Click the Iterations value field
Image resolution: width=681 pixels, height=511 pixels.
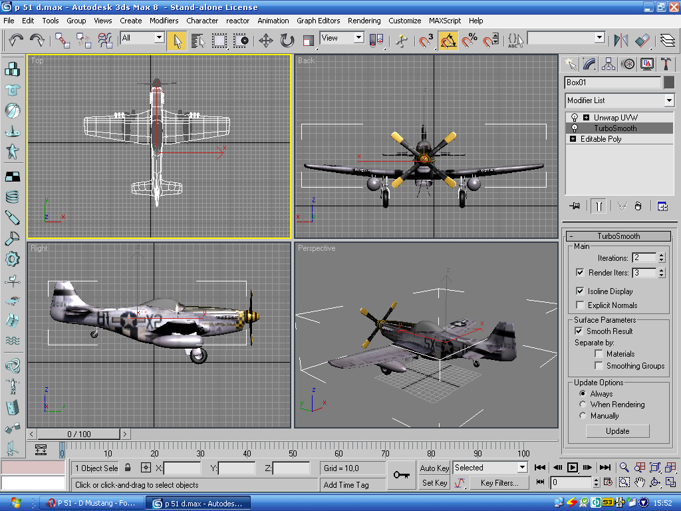pos(644,257)
